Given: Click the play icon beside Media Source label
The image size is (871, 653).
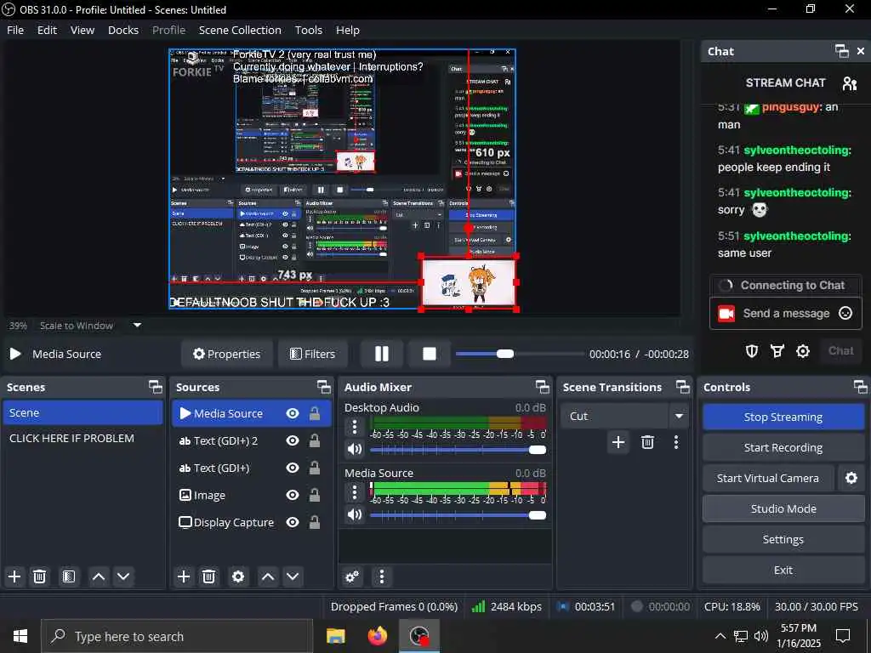Looking at the screenshot, I should coord(15,354).
